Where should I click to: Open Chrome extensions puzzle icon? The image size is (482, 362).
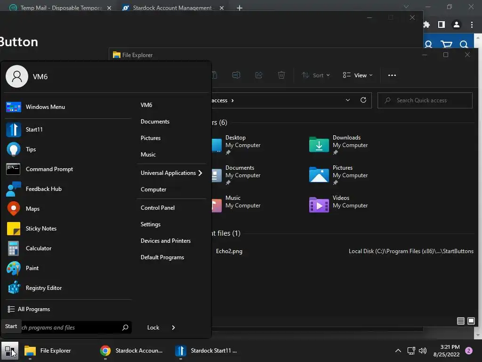[x=426, y=25]
